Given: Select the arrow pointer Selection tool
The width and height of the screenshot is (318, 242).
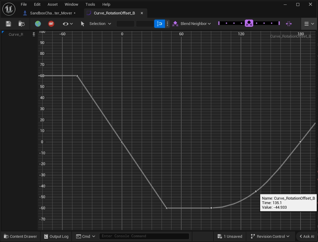Looking at the screenshot, I should click(82, 24).
